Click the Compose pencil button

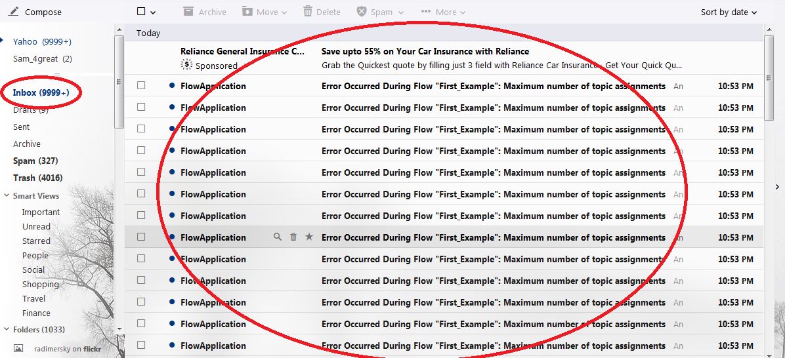[x=35, y=12]
